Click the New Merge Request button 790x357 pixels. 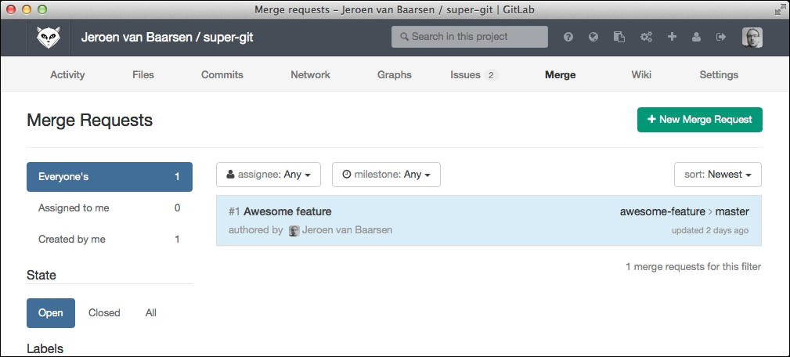(699, 120)
